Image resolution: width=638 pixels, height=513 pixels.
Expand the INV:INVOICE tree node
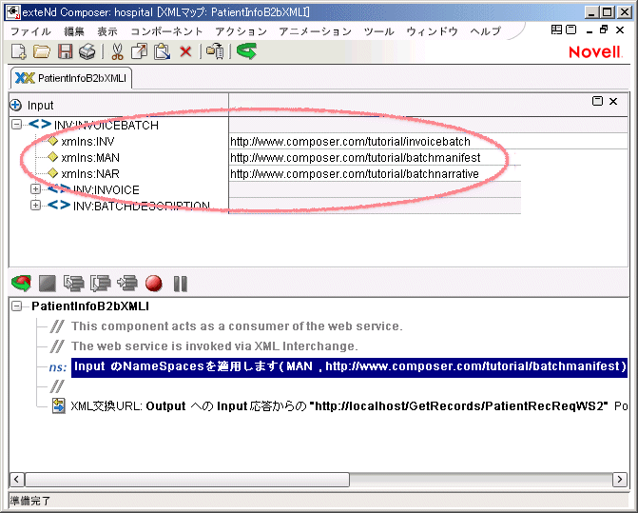[x=36, y=188]
